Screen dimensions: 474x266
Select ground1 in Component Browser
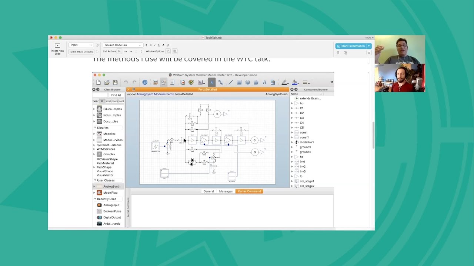305,147
